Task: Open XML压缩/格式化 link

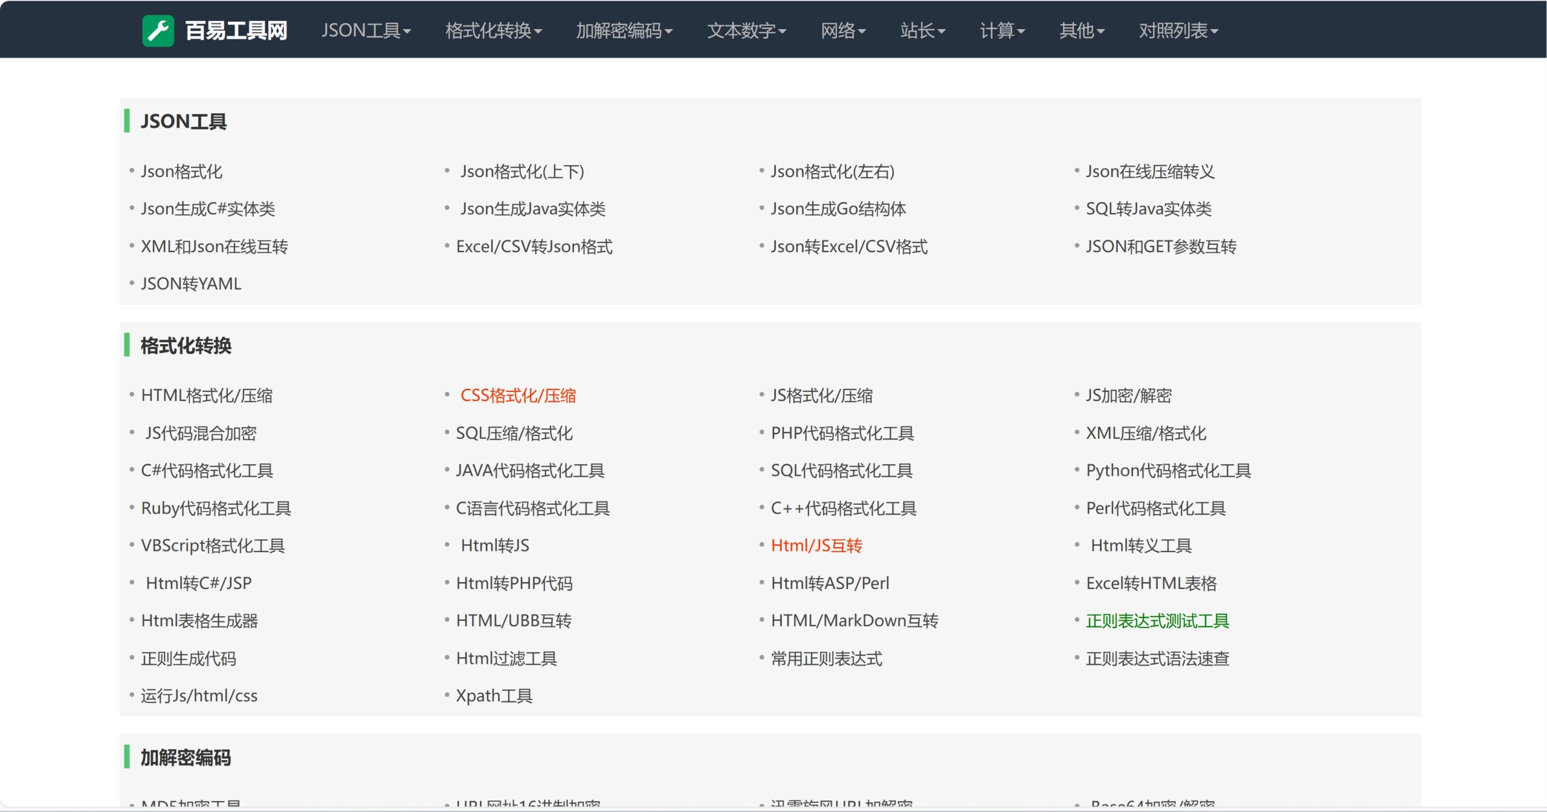Action: (1146, 434)
